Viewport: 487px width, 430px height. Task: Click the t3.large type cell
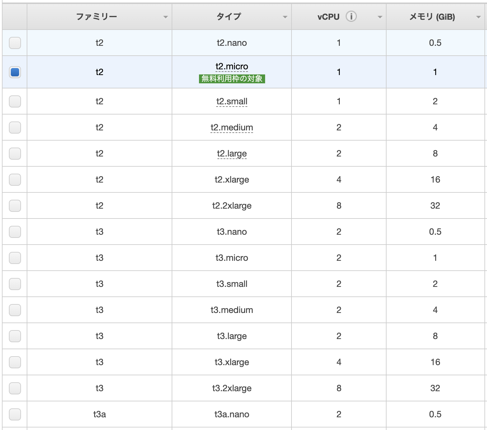click(232, 336)
